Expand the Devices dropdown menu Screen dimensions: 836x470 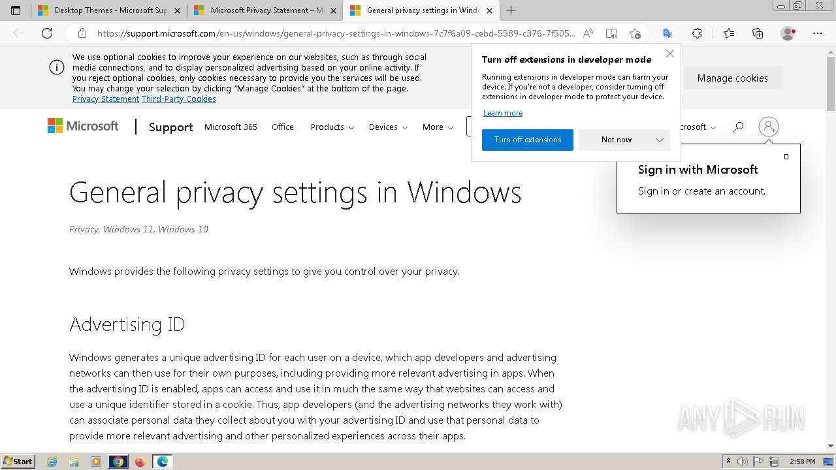388,127
